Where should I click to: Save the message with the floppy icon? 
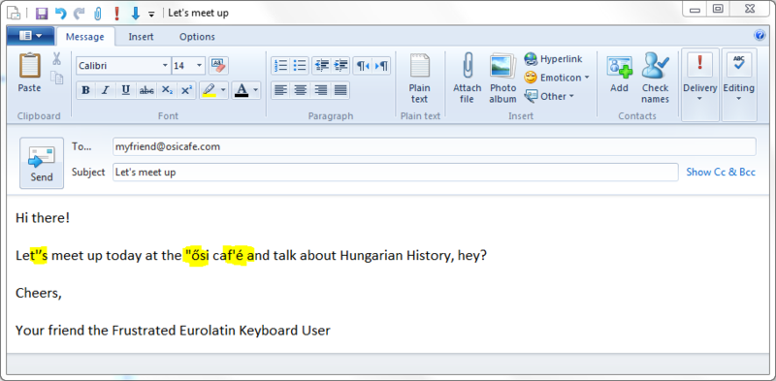42,13
